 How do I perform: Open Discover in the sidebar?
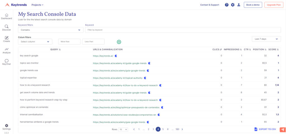pos(6,28)
